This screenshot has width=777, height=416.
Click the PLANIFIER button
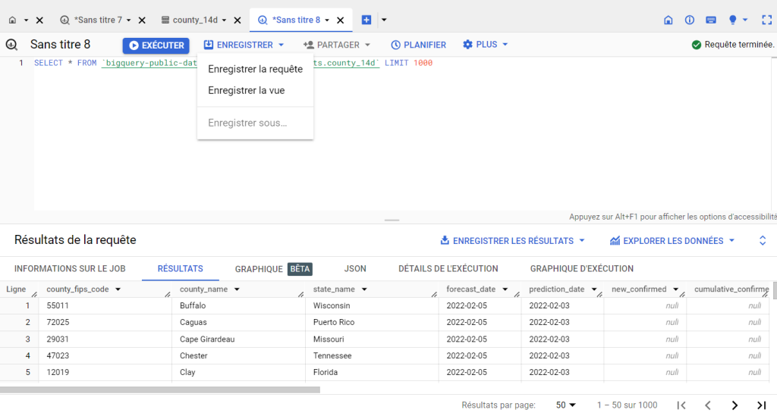418,45
